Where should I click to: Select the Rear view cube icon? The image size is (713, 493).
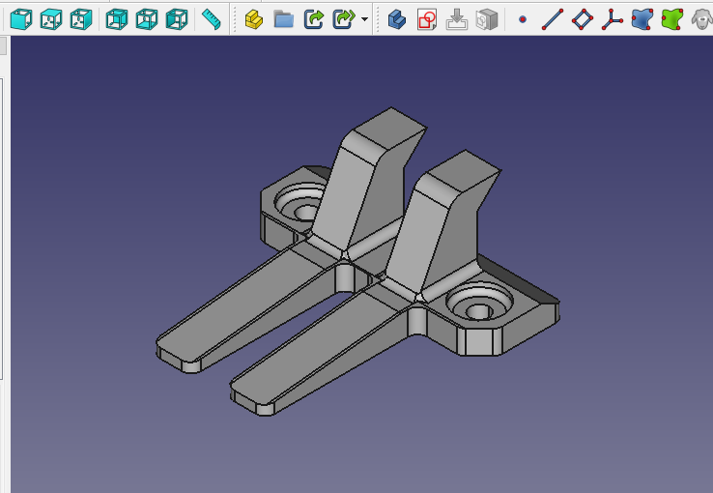click(x=117, y=18)
